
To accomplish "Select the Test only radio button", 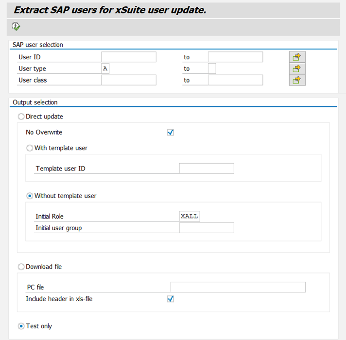I will click(21, 326).
